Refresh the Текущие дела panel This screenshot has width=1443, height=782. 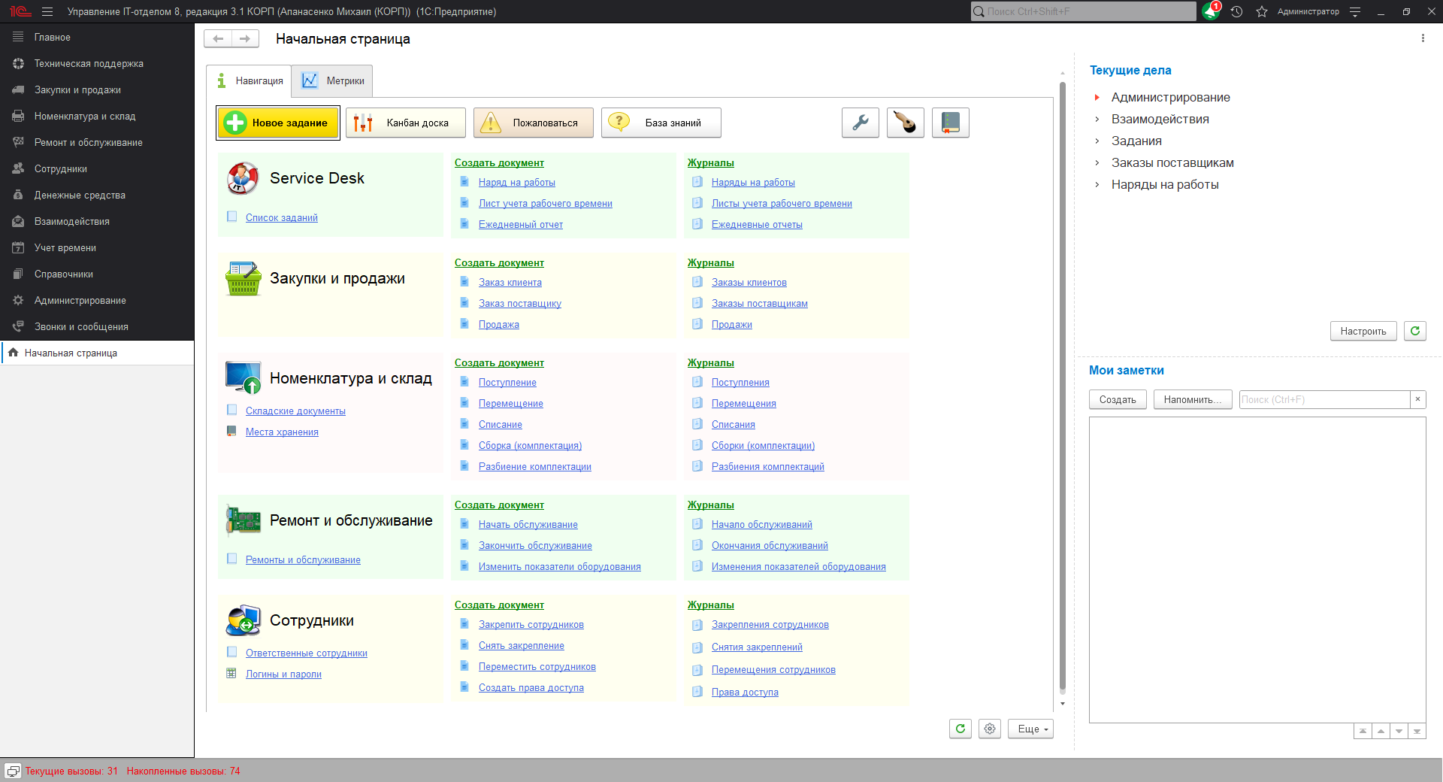tap(1414, 331)
